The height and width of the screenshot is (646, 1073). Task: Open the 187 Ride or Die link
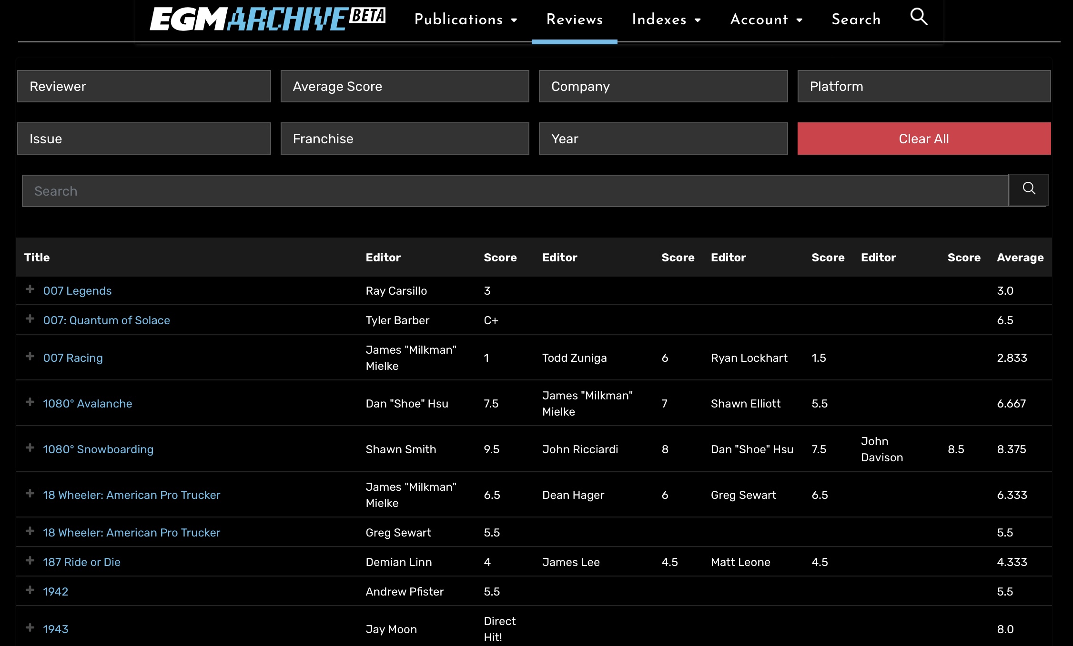pyautogui.click(x=81, y=562)
